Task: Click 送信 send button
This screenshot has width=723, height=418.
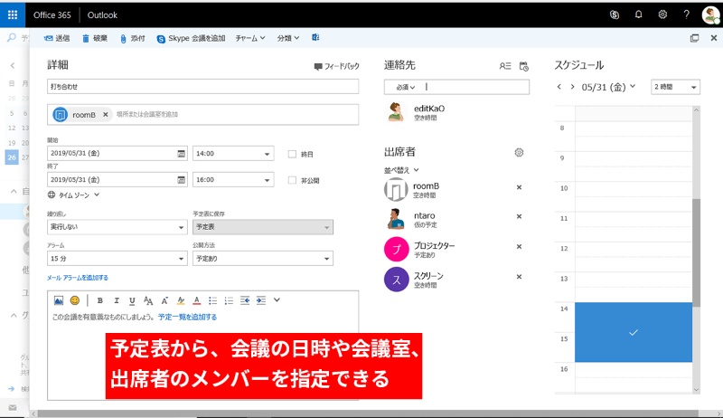Action: [x=57, y=38]
